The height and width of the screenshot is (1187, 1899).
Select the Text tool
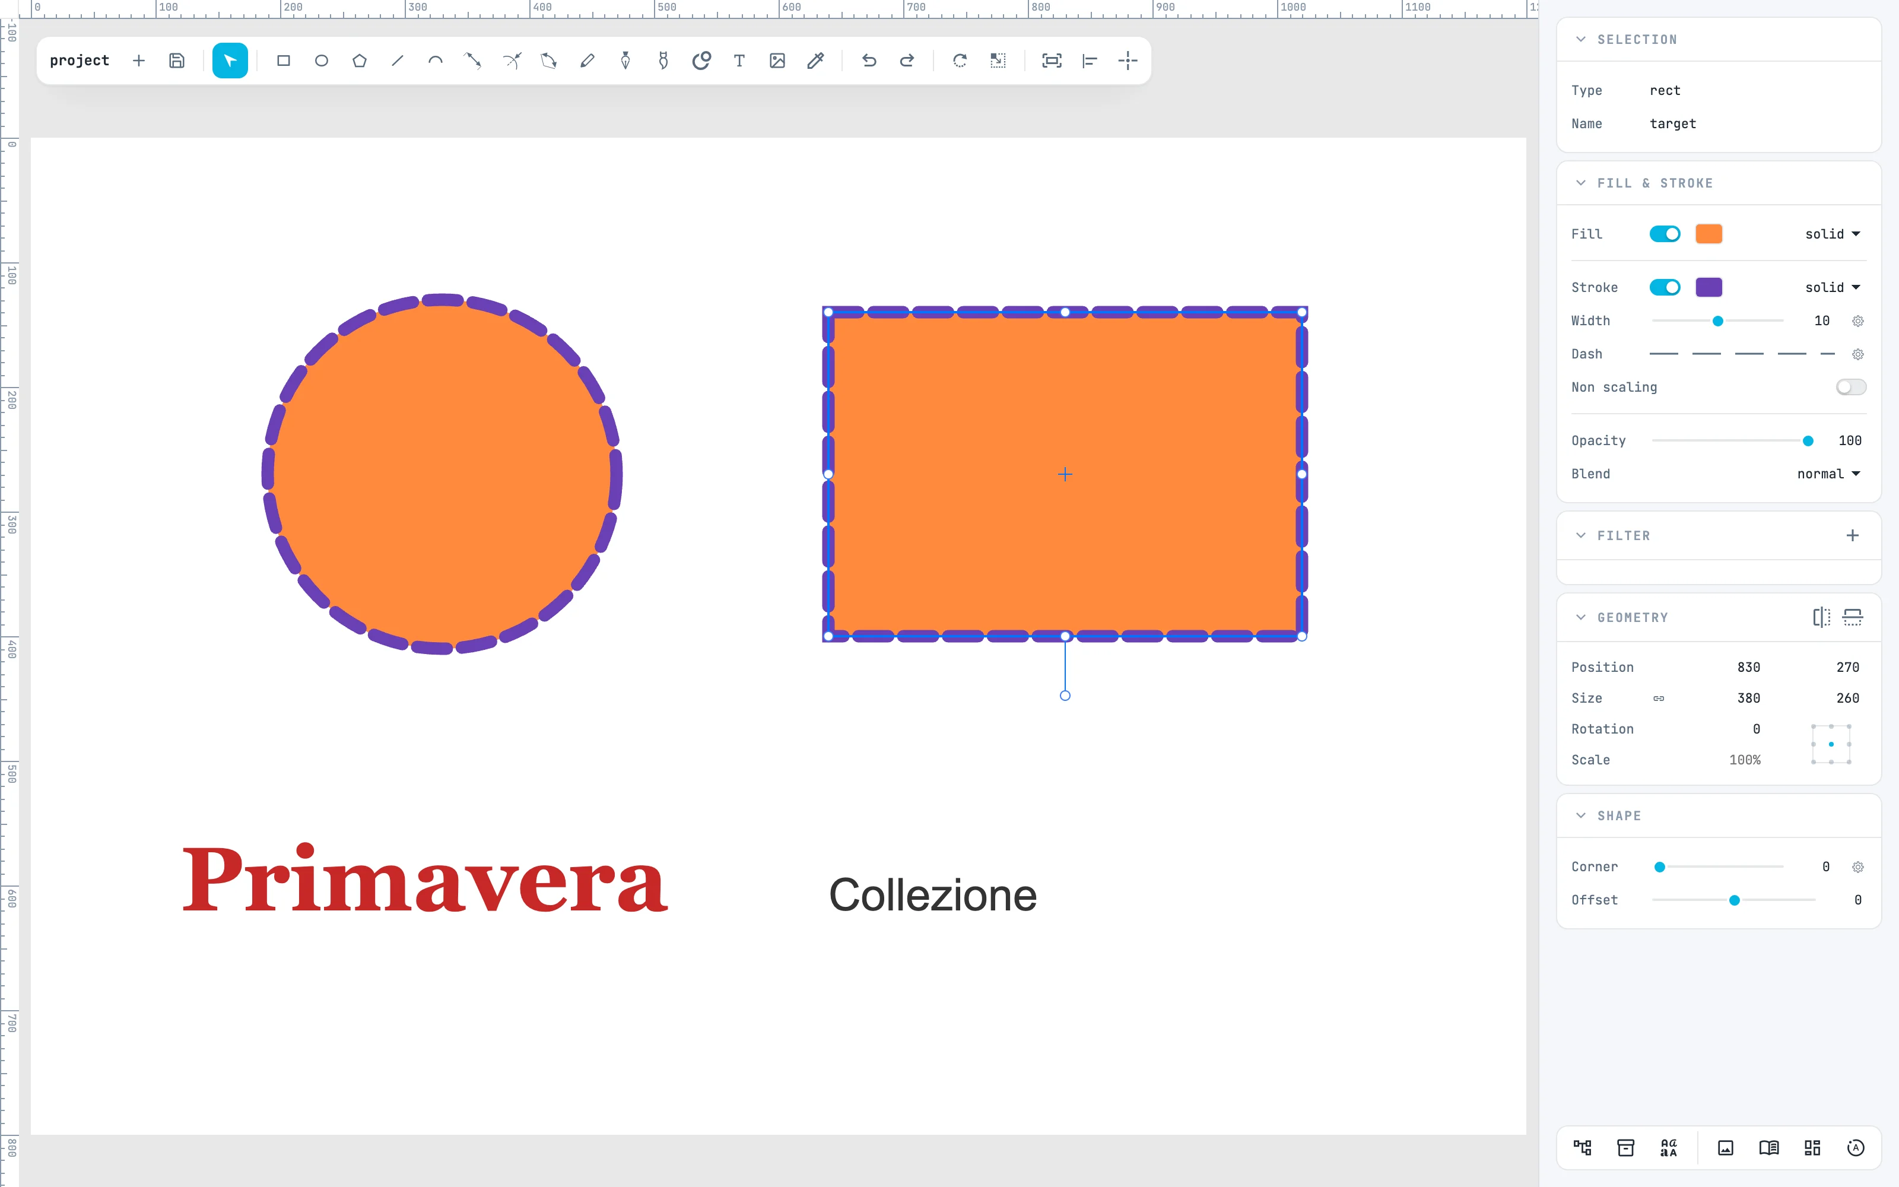[739, 61]
